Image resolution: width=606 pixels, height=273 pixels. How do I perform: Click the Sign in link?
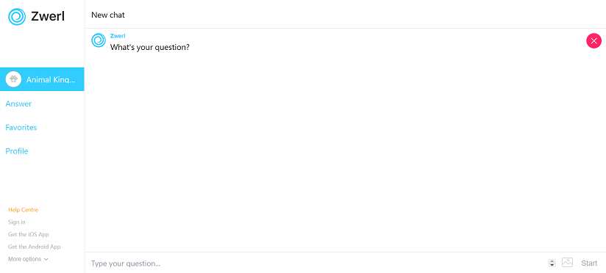(17, 222)
